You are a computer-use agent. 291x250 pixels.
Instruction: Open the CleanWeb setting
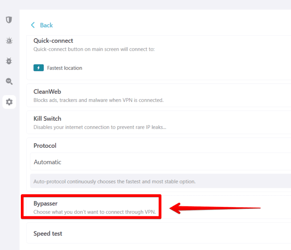coord(47,92)
